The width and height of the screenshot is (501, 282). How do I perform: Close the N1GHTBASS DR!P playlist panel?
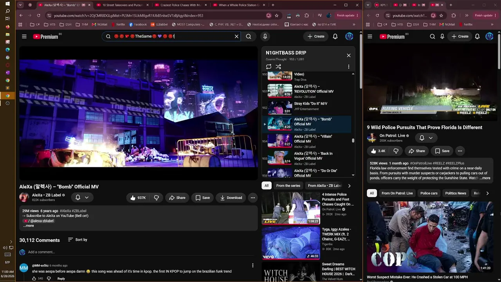pos(349,55)
